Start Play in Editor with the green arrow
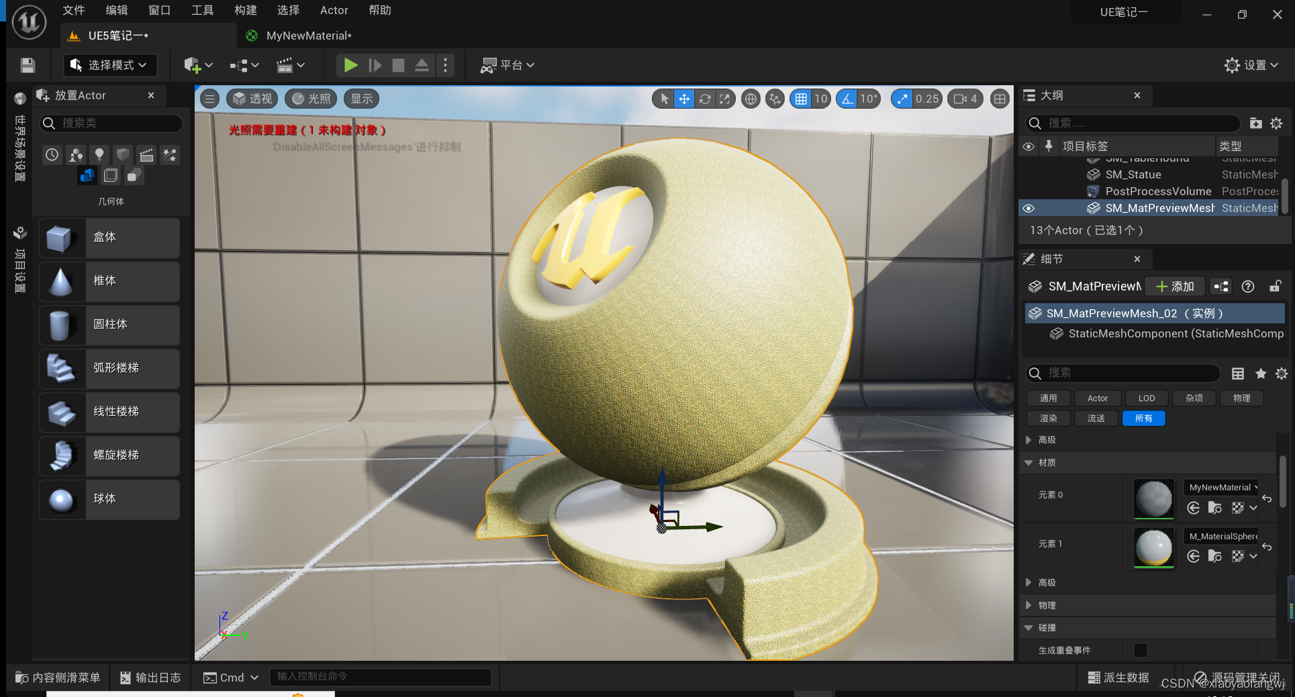Image resolution: width=1295 pixels, height=697 pixels. (x=350, y=65)
